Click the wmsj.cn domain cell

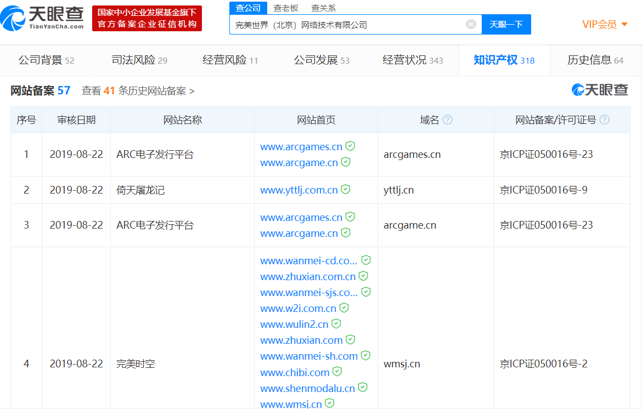pyautogui.click(x=402, y=364)
